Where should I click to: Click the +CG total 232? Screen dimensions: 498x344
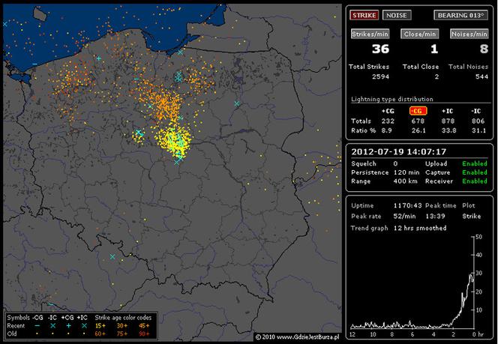[x=388, y=121]
